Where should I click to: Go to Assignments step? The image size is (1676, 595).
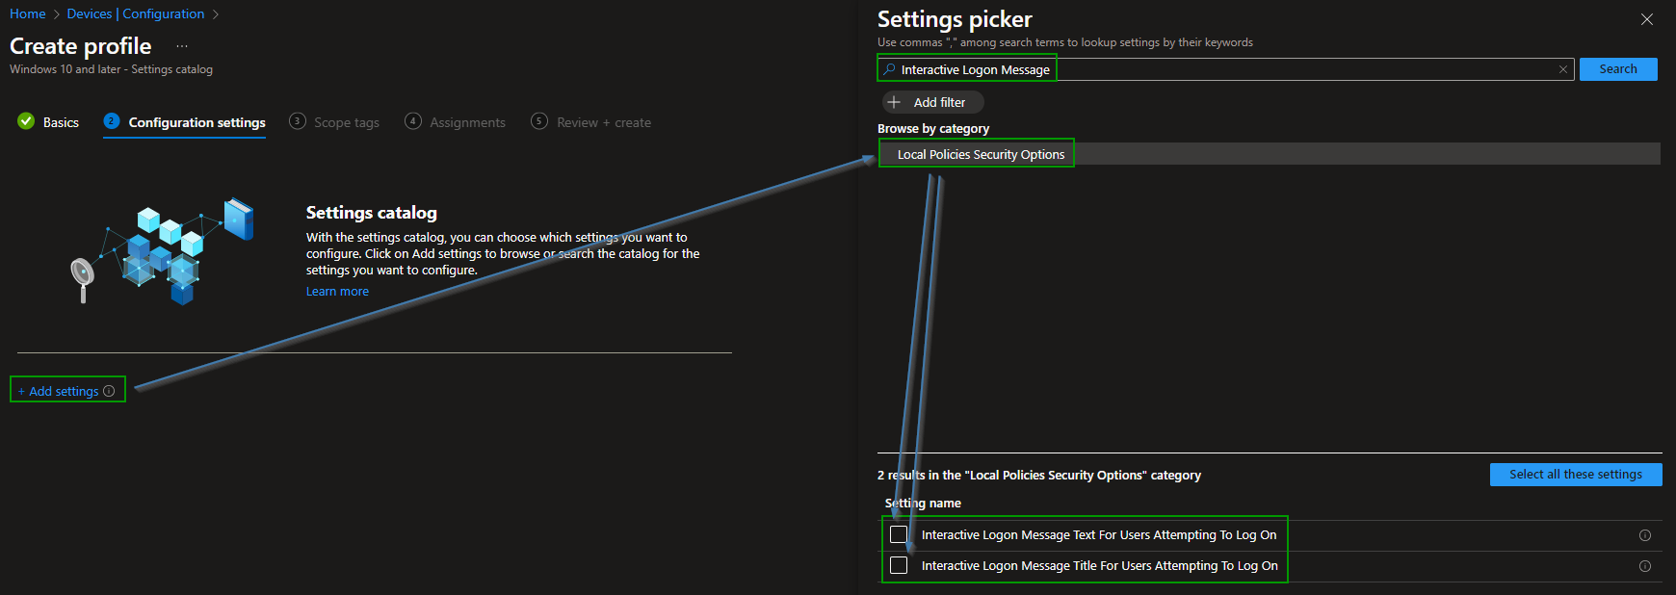[x=467, y=122]
